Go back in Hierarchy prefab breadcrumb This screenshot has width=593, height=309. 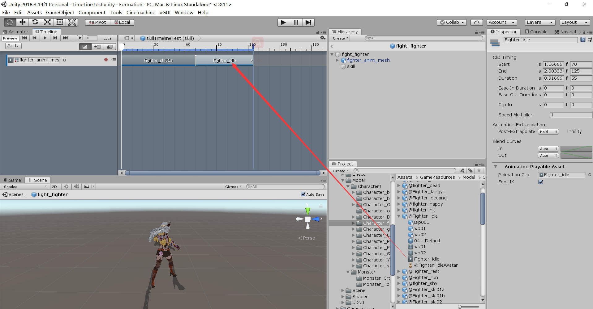pos(332,46)
